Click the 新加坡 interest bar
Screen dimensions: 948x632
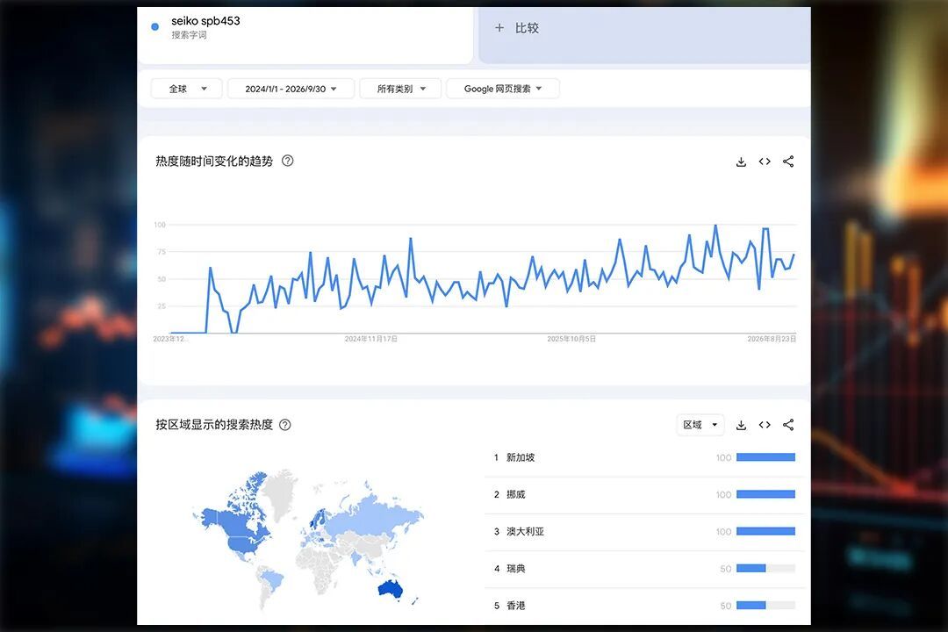click(x=765, y=457)
